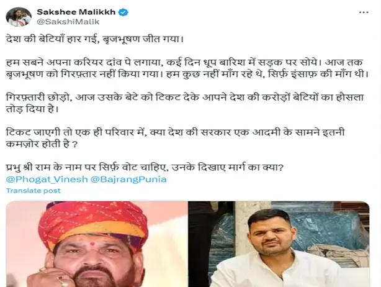Click Translate post
This screenshot has height=287, width=381.
pos(34,191)
